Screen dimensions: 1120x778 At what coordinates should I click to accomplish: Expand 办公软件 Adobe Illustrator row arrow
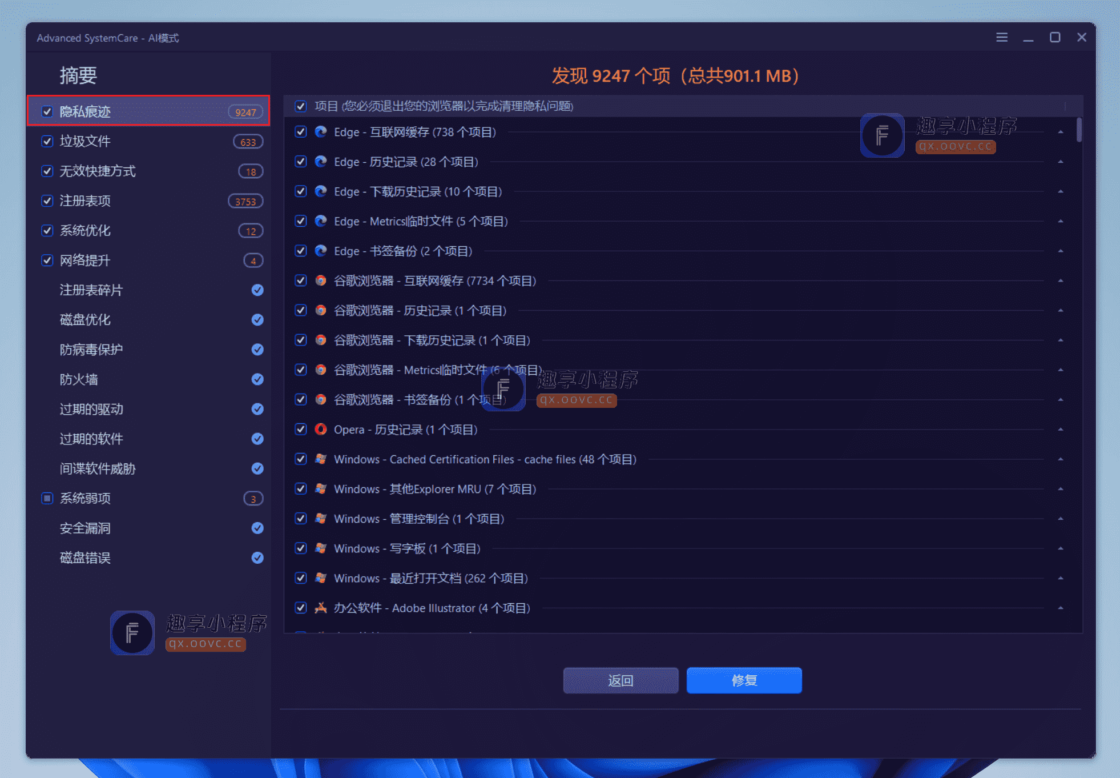click(x=1060, y=607)
